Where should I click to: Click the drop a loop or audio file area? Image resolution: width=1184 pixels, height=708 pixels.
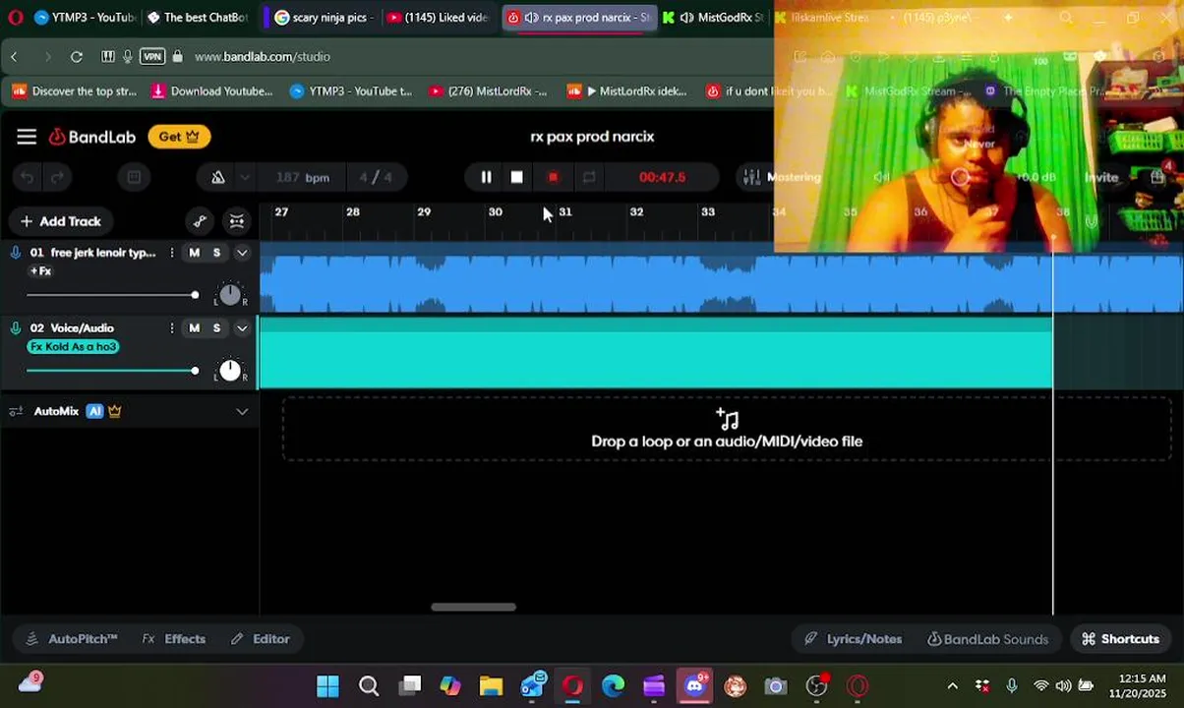(727, 430)
